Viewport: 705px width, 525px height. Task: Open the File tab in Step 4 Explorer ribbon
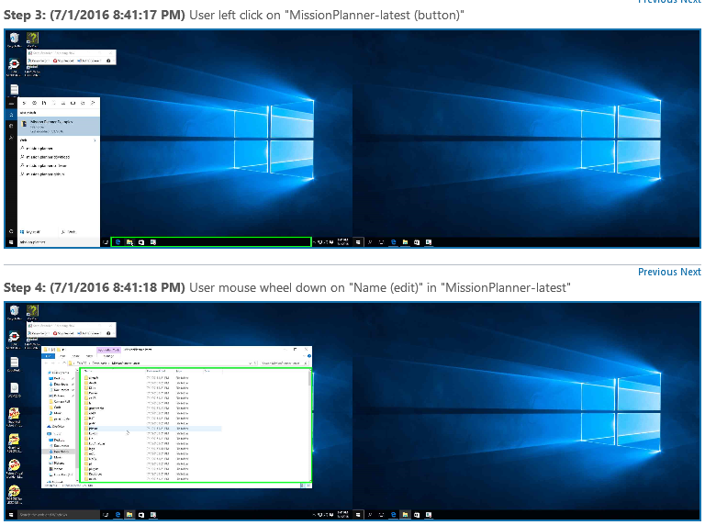48,355
